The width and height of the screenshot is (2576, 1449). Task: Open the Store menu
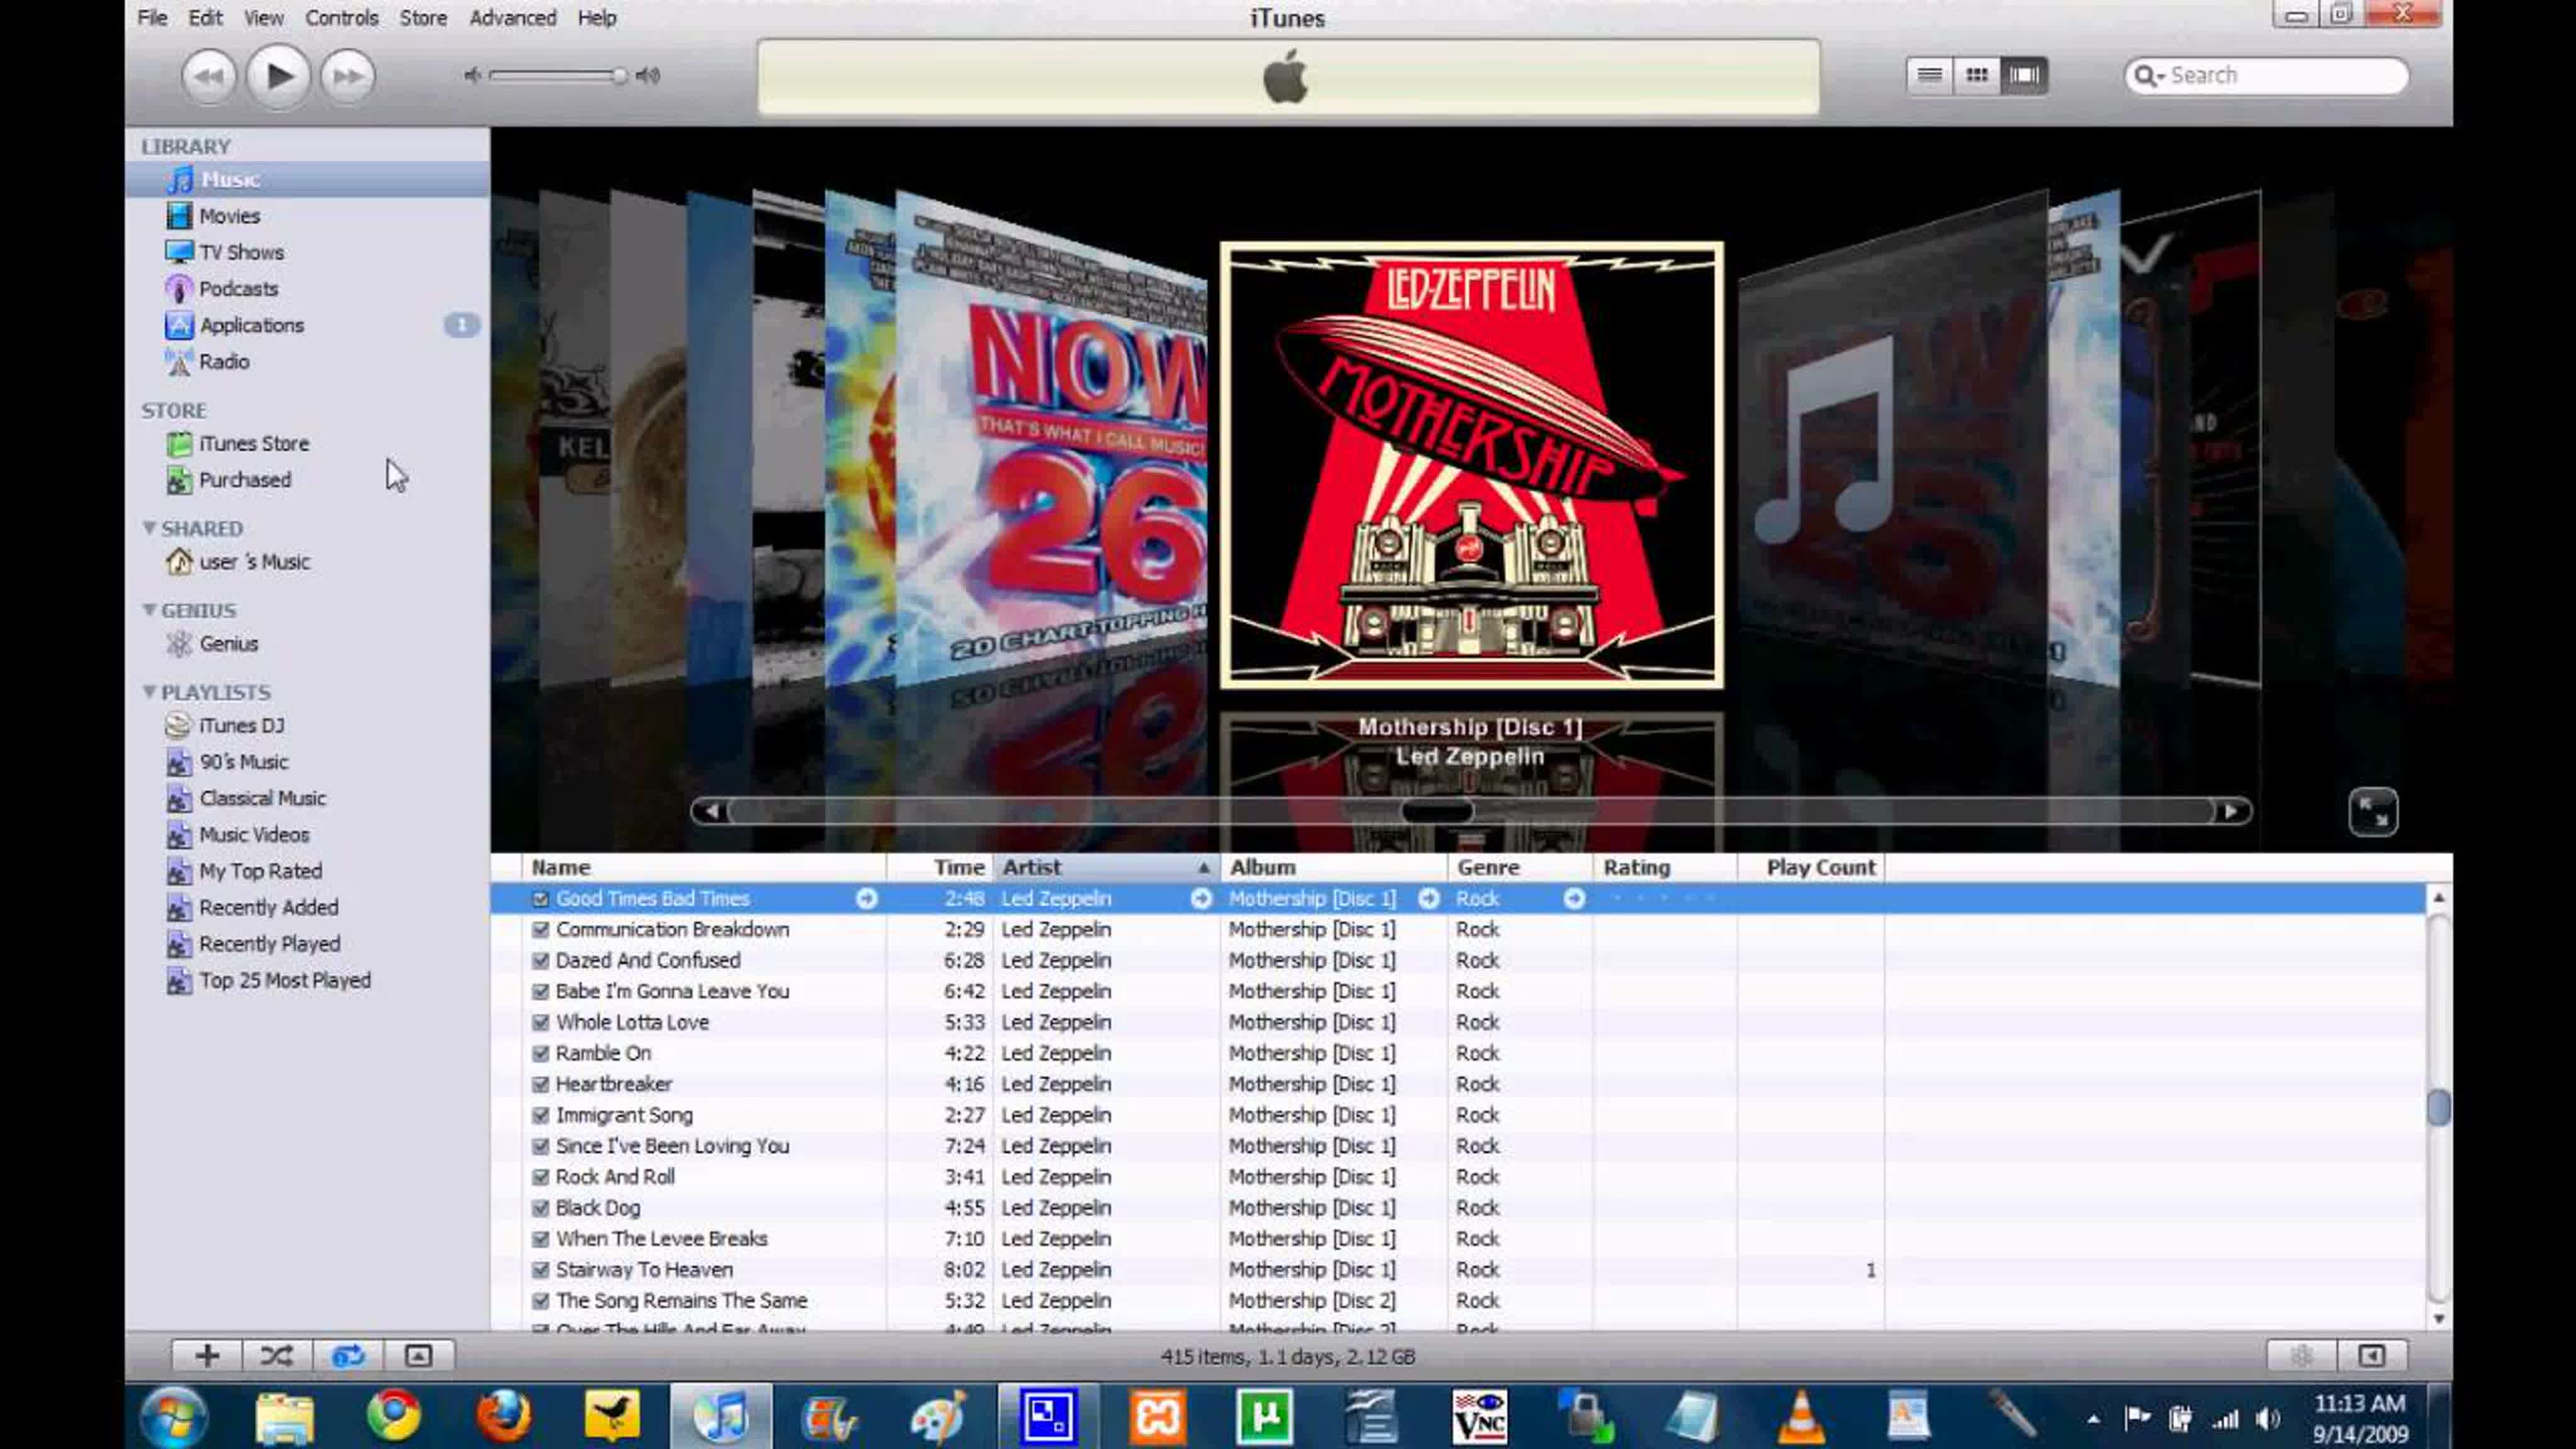click(423, 18)
